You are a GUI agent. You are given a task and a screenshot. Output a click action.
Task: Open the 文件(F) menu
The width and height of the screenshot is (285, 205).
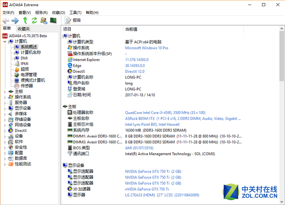tap(8, 12)
